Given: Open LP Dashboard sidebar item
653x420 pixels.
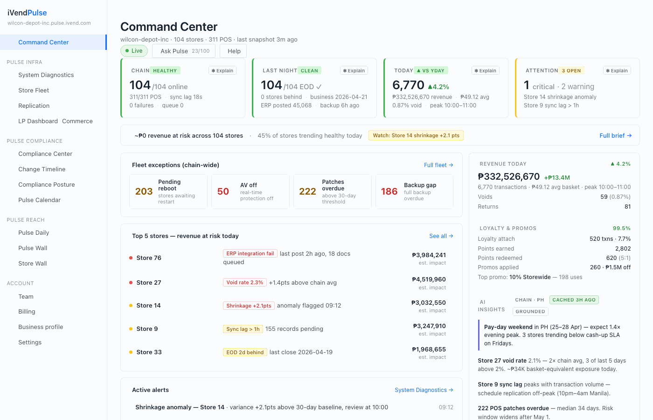Looking at the screenshot, I should tap(38, 121).
